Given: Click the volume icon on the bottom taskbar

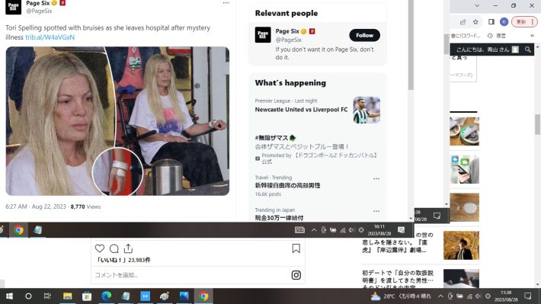Looking at the screenshot, I should pyautogui.click(x=479, y=296).
